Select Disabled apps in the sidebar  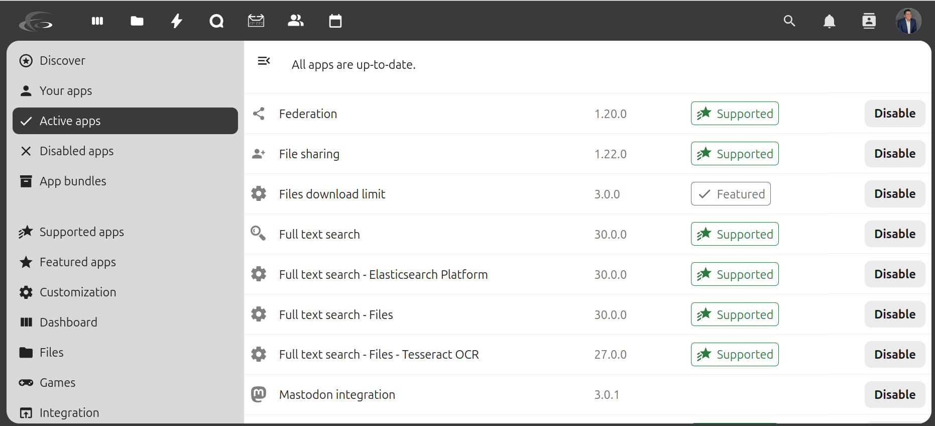tap(125, 151)
